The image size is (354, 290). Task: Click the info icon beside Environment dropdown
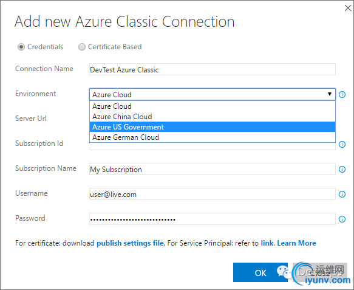342,94
